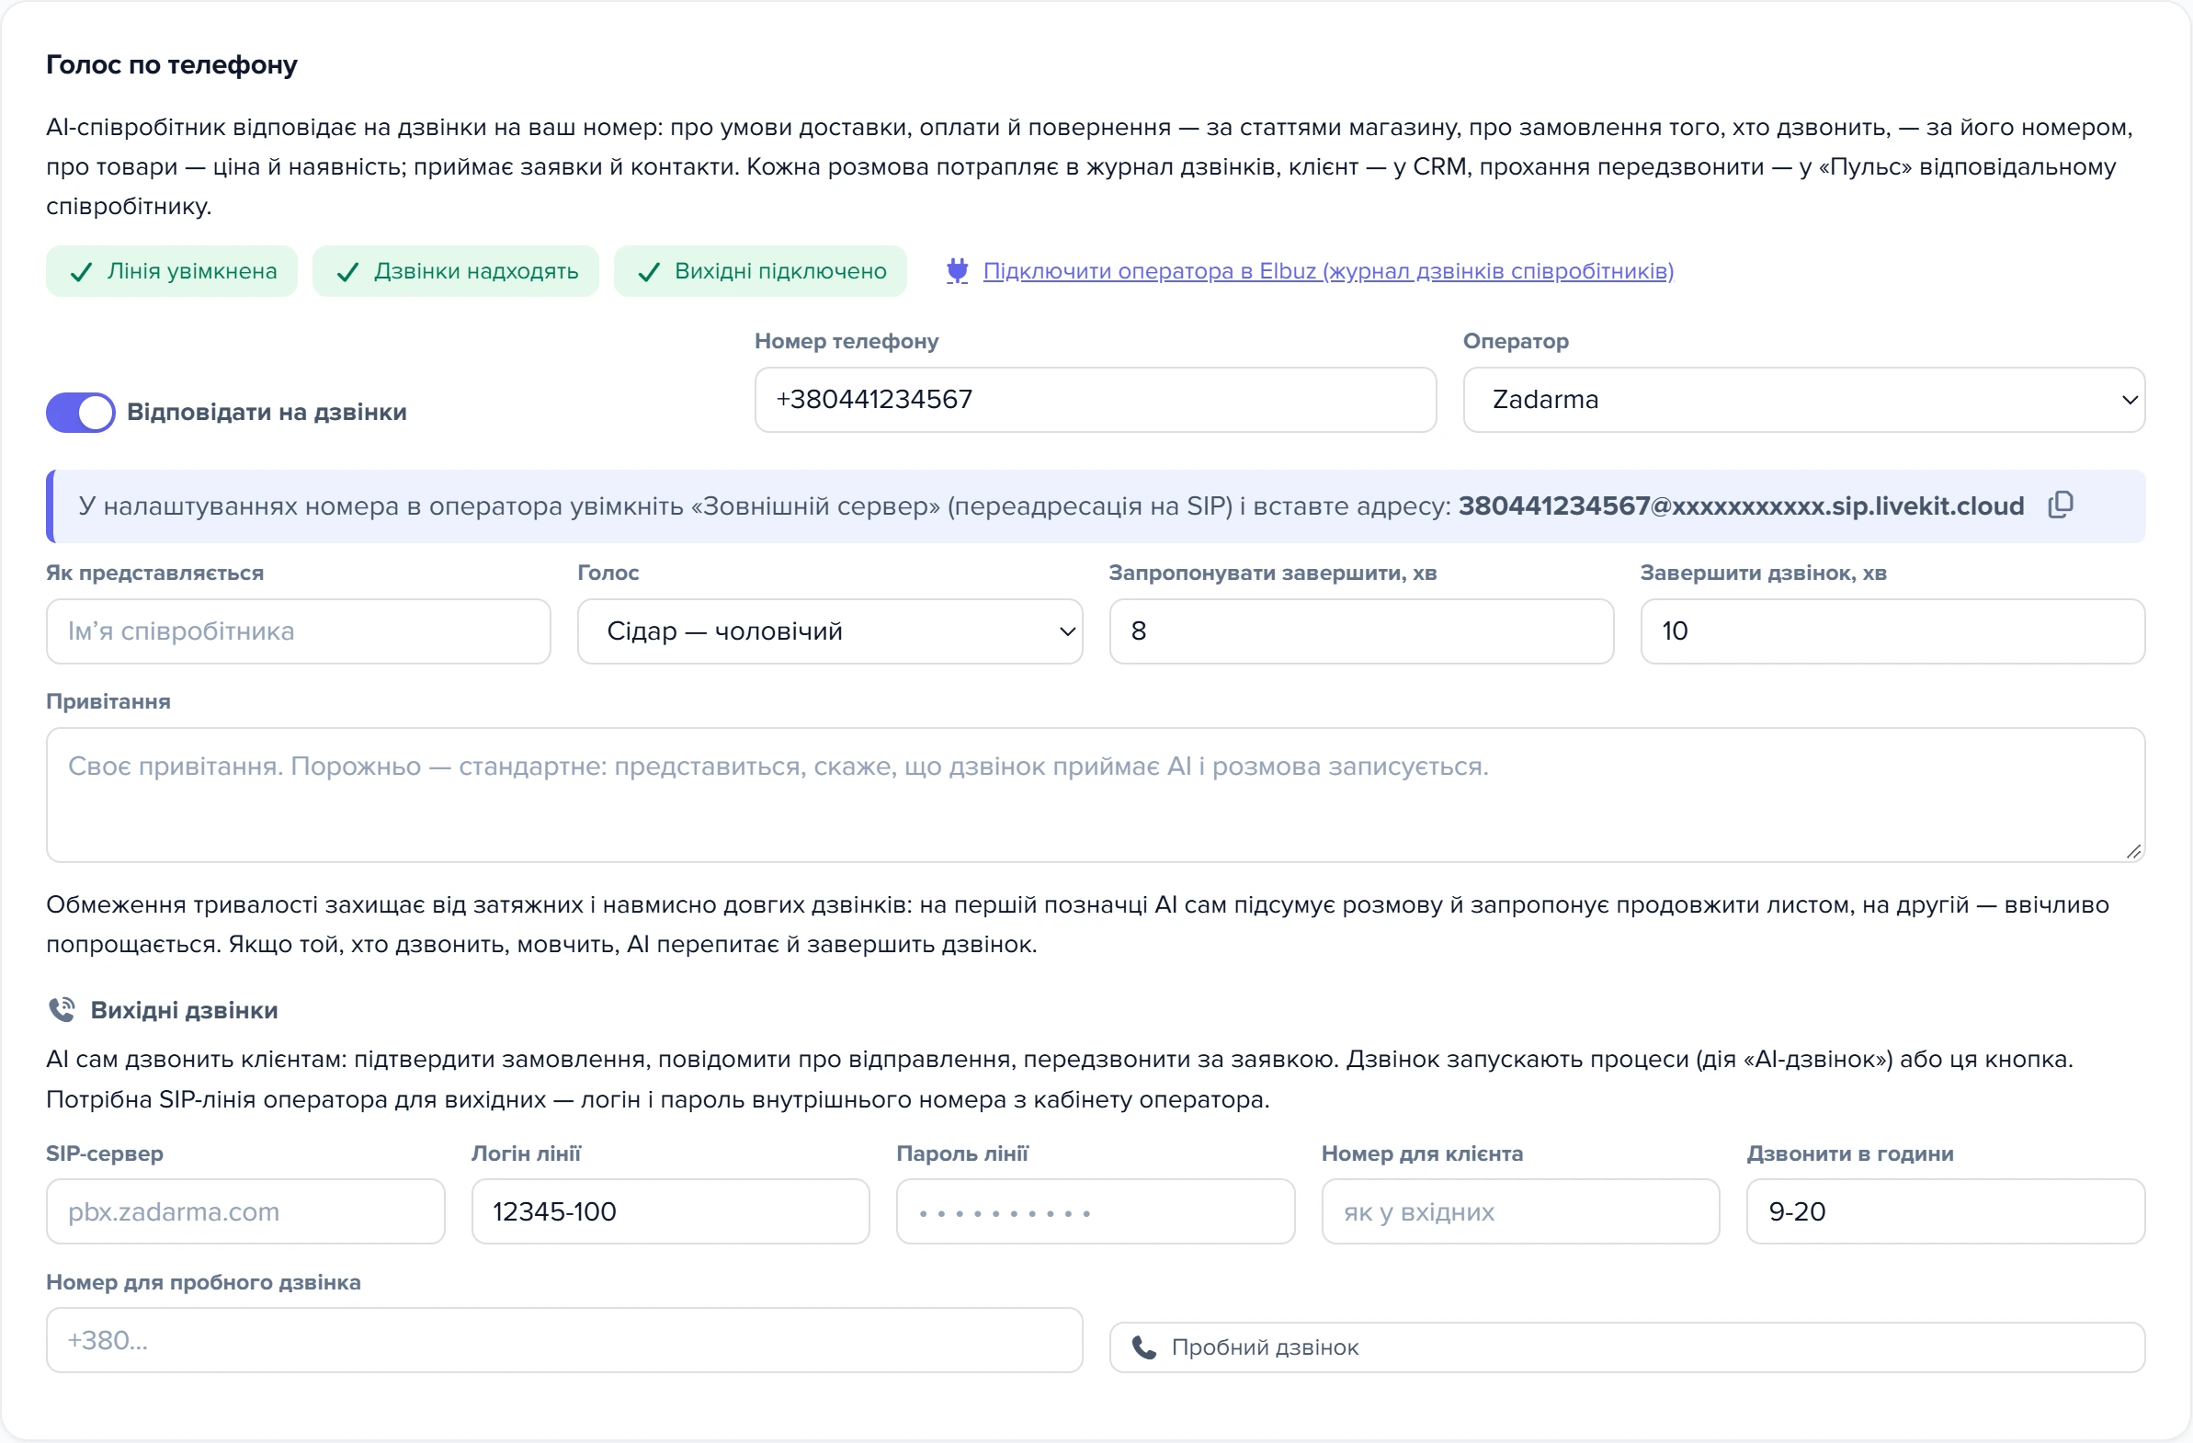Click the «Відповідати на дзвінки» label text

click(x=267, y=412)
